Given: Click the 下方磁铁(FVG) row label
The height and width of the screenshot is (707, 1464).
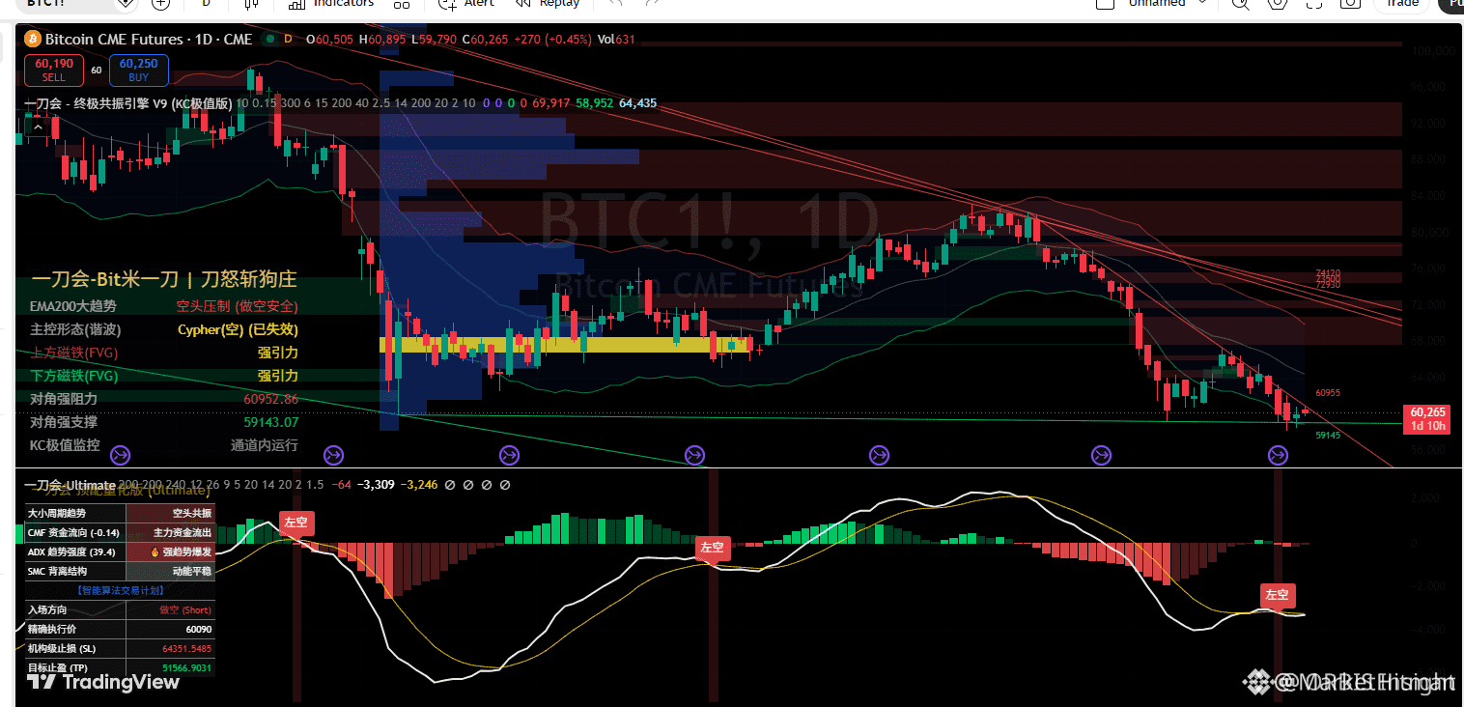Looking at the screenshot, I should click(x=73, y=376).
